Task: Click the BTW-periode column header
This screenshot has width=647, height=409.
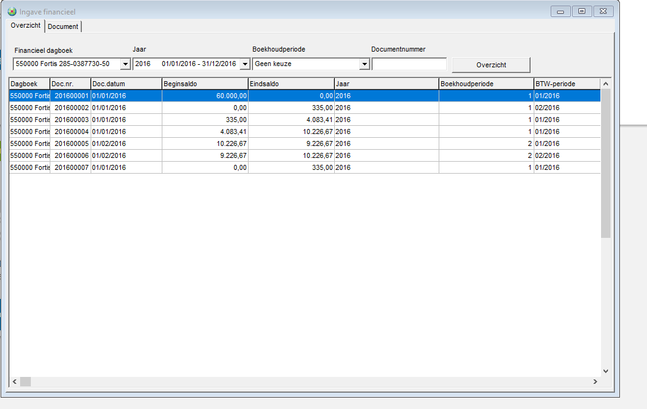Action: 565,84
